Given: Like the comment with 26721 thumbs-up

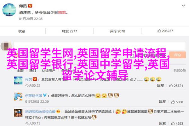Looking at the screenshot, I should pos(171,86).
